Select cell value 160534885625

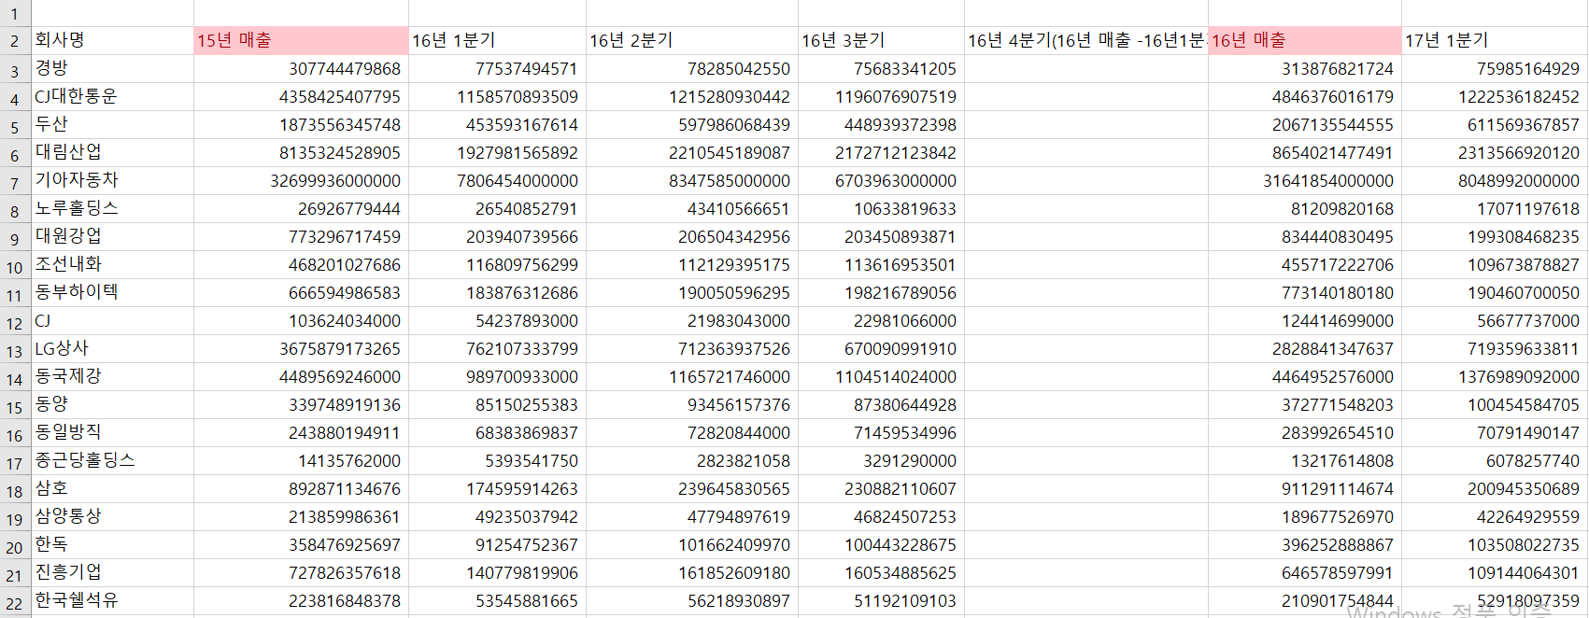pos(881,572)
